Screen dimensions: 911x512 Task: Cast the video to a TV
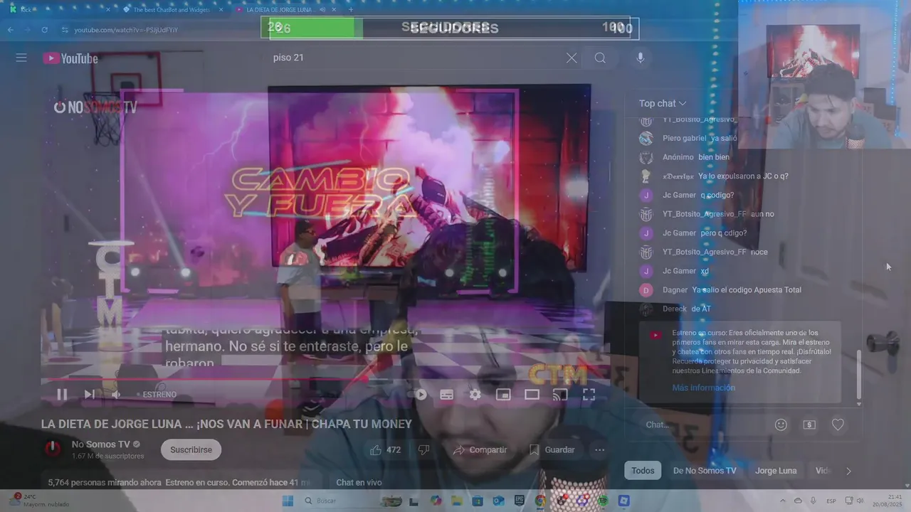tap(560, 394)
